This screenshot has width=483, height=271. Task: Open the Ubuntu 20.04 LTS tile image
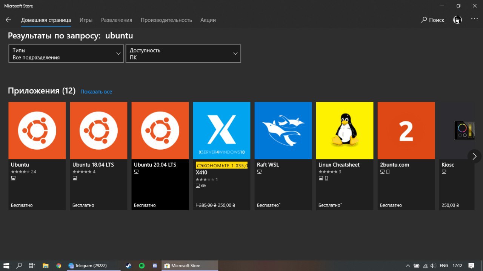click(160, 130)
